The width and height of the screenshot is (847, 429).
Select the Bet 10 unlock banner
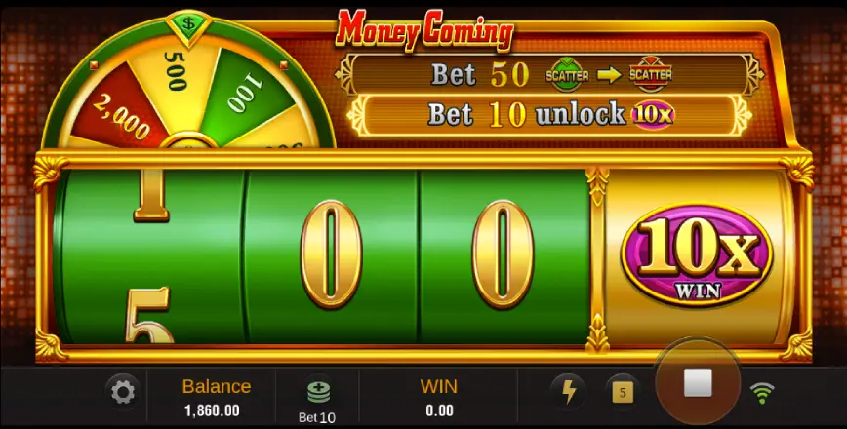(x=549, y=115)
